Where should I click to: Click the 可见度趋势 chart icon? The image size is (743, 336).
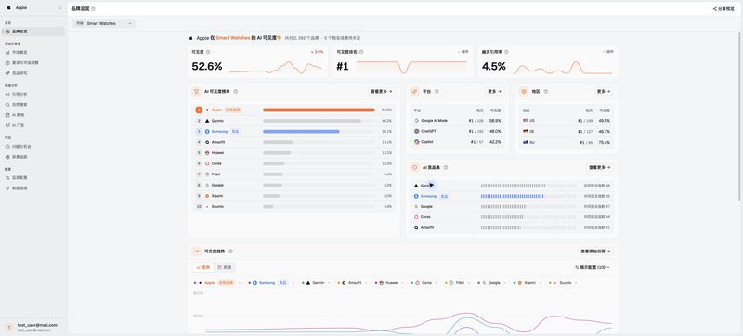pyautogui.click(x=196, y=252)
